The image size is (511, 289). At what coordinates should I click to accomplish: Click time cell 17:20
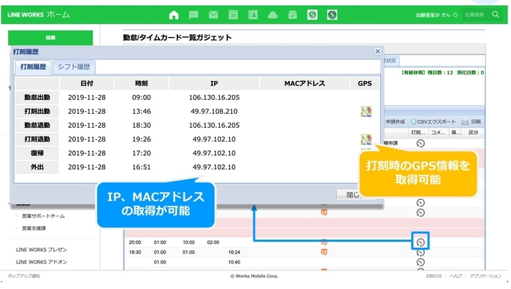click(142, 153)
